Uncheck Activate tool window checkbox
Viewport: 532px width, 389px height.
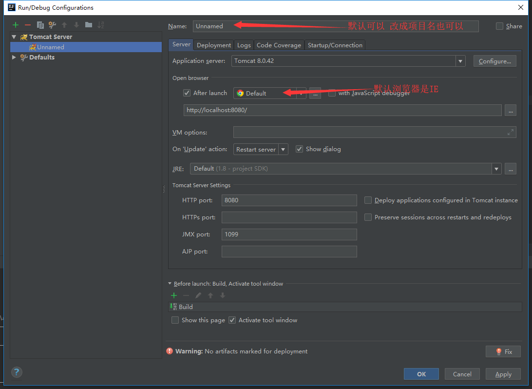(x=232, y=320)
